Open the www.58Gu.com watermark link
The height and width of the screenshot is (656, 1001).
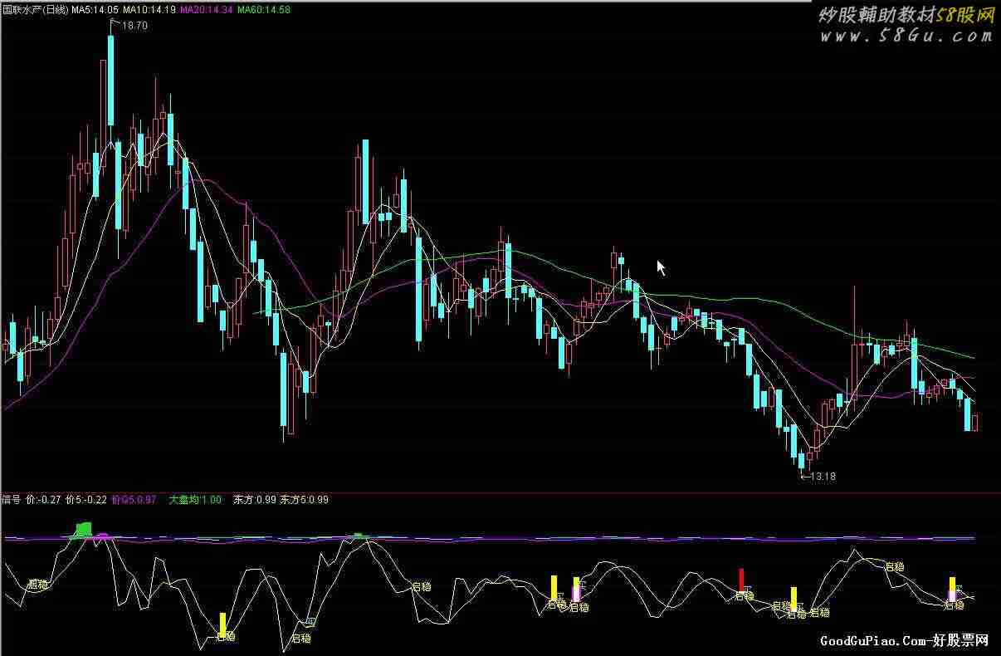pyautogui.click(x=906, y=36)
